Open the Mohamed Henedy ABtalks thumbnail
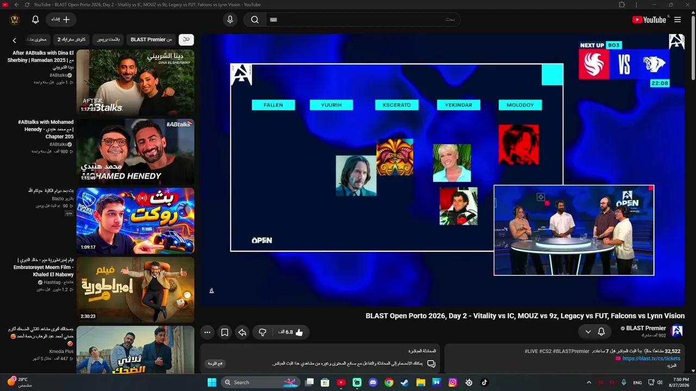Screen dimensions: 696x391 (x=135, y=152)
